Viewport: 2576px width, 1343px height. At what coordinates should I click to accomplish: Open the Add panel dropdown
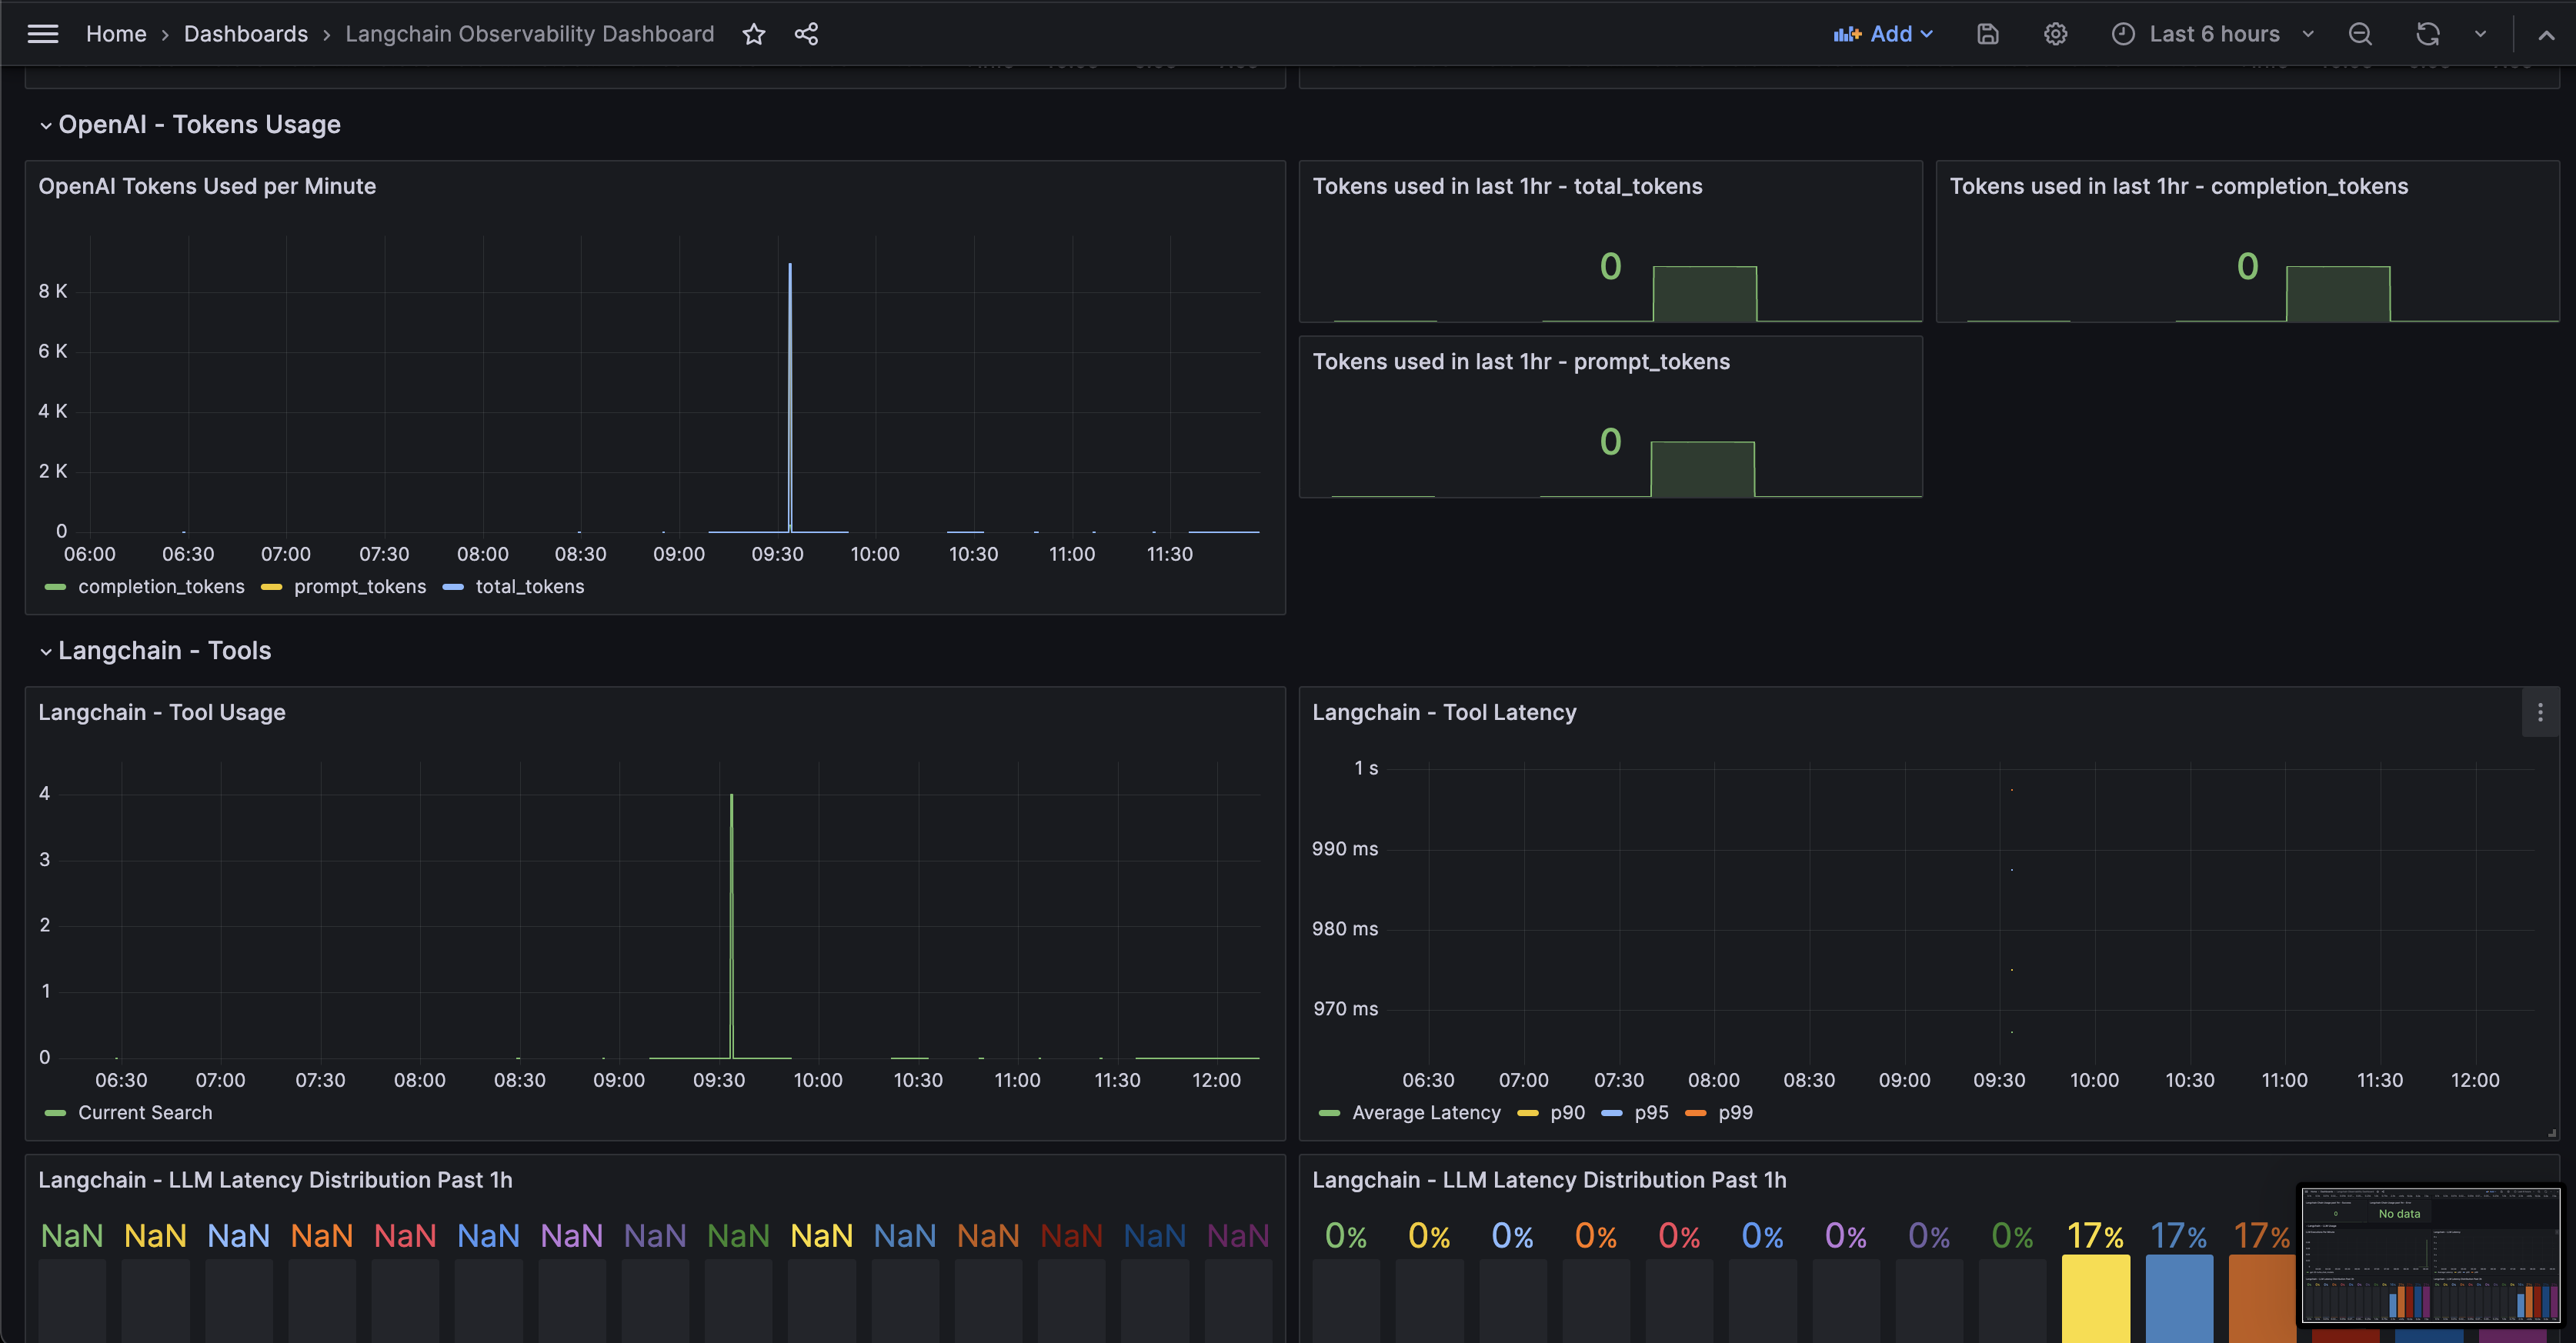coord(1884,34)
